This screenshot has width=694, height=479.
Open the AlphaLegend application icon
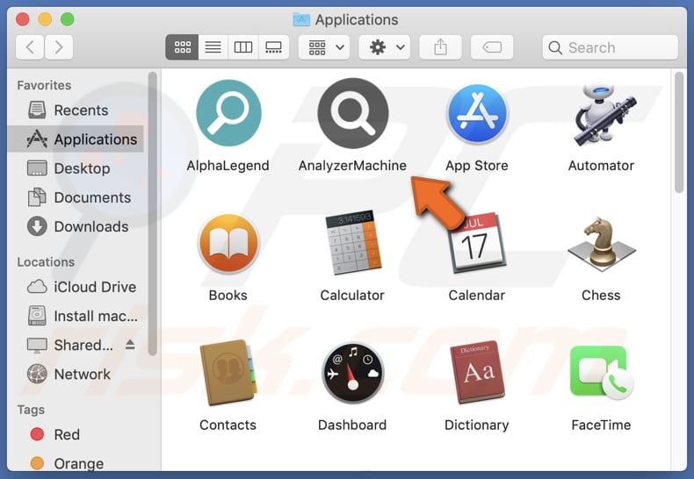tap(228, 112)
